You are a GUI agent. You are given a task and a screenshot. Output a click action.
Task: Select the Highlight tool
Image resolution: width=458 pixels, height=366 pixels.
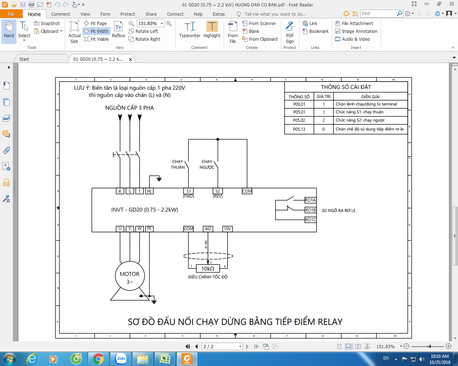tap(212, 30)
